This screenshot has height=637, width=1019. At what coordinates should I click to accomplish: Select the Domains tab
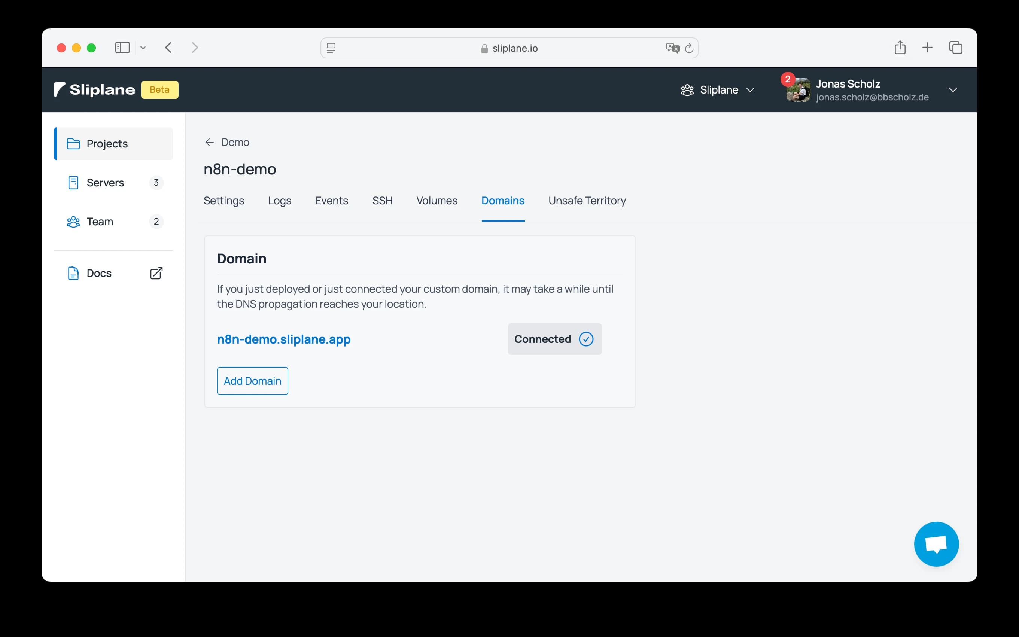503,201
